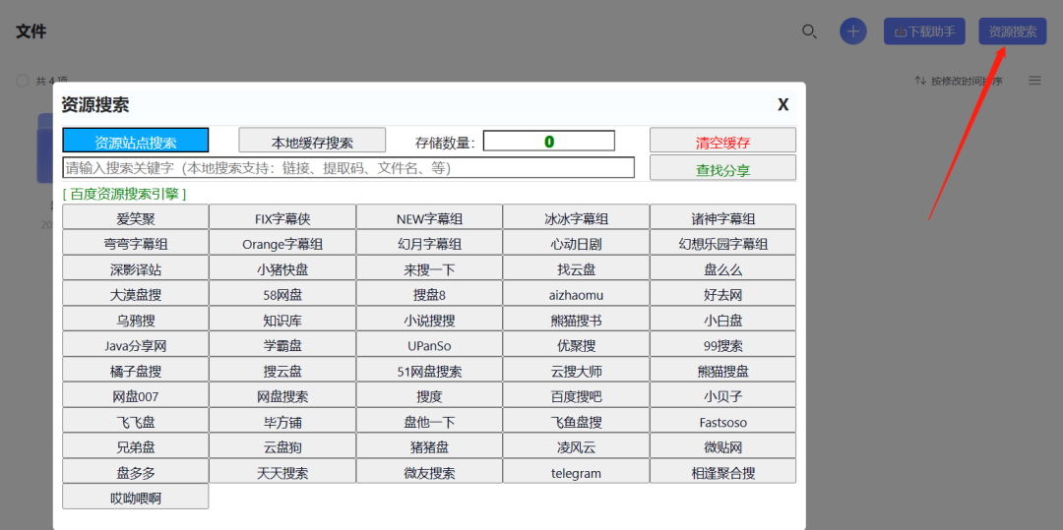Select the Java分享网 button
This screenshot has height=530, width=1063.
pos(136,344)
